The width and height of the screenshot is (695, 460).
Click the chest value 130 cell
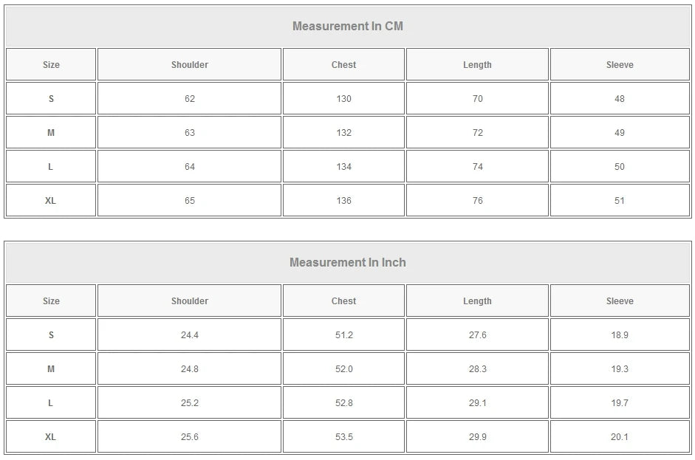click(x=343, y=99)
